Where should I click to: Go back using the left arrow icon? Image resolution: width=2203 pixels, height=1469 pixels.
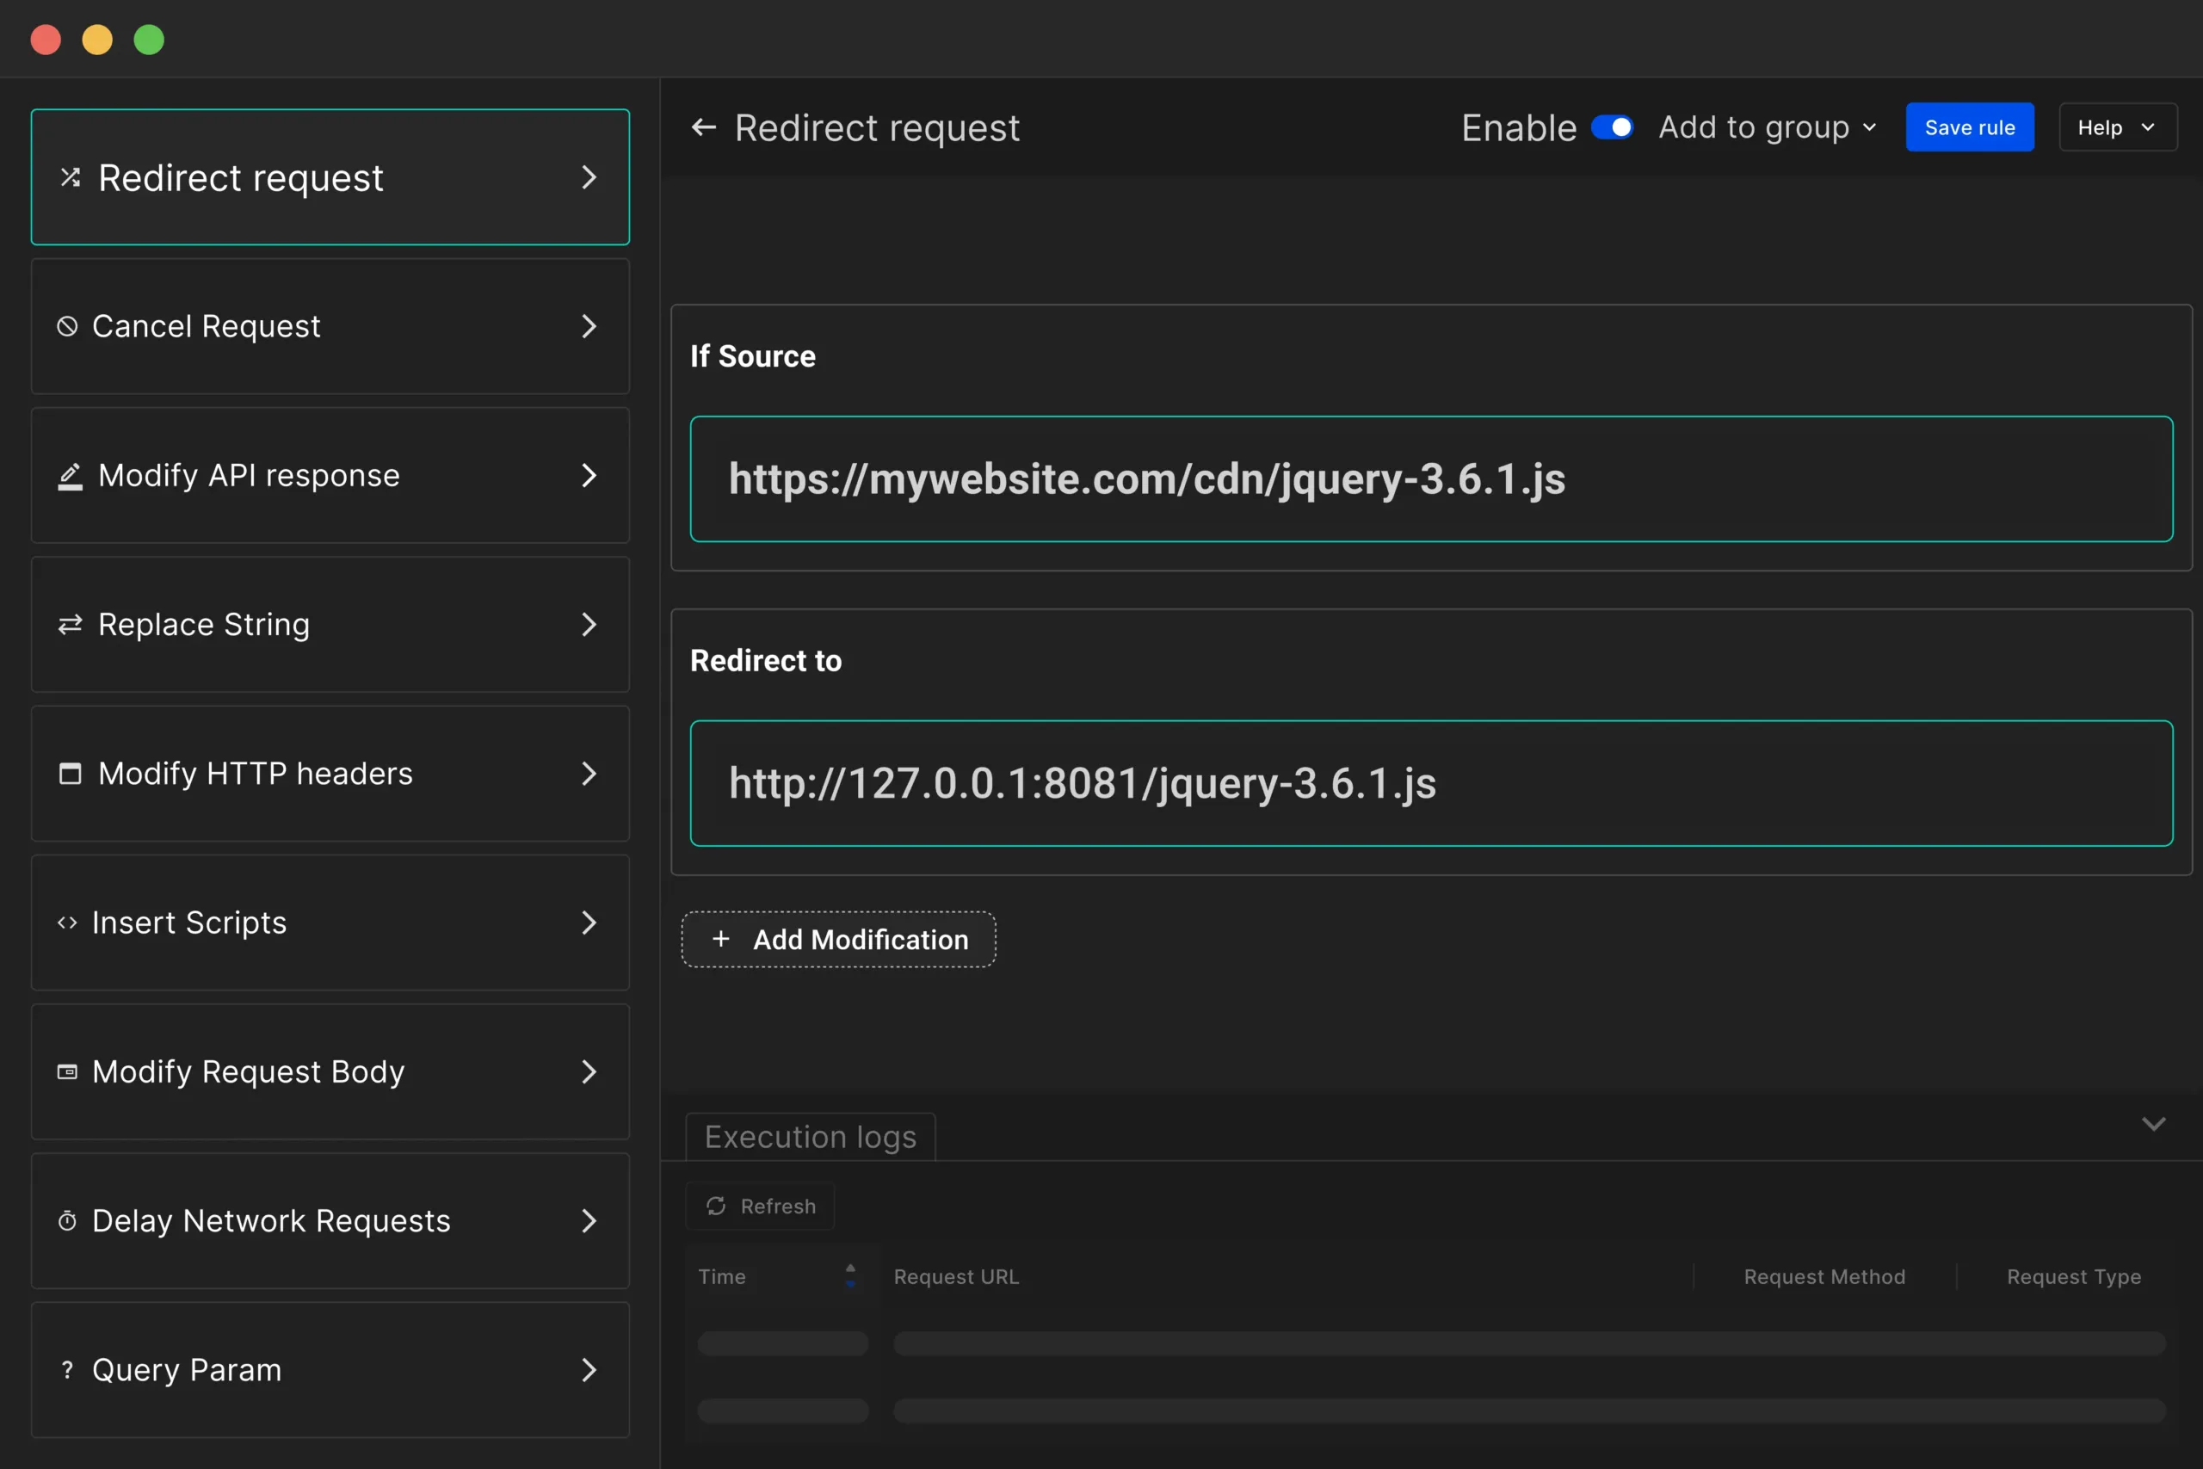703,127
